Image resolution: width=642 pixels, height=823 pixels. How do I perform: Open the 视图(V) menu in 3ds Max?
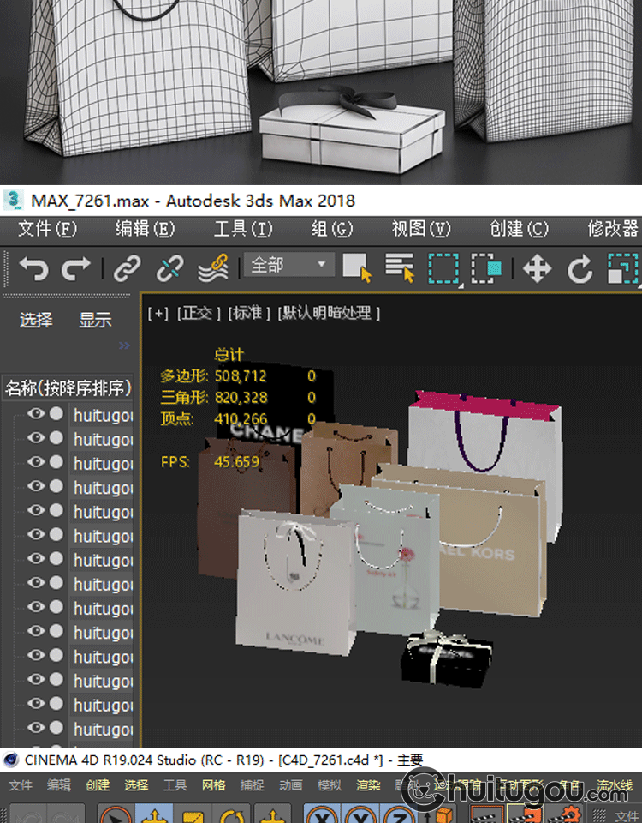[421, 229]
